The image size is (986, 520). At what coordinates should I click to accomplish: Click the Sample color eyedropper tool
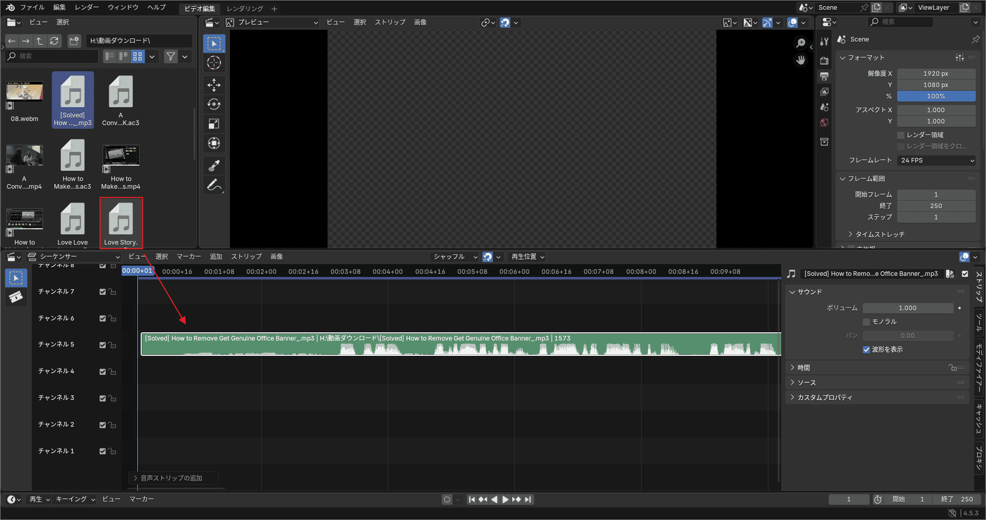(x=214, y=165)
